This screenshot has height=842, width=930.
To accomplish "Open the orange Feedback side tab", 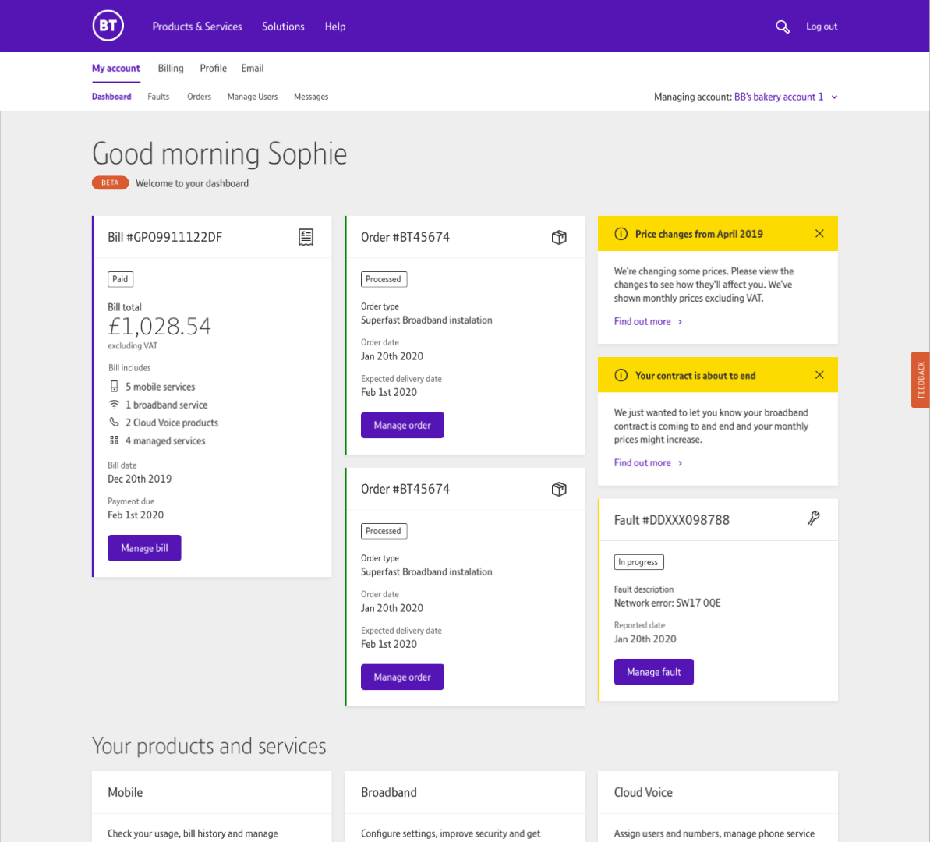I will (x=921, y=380).
